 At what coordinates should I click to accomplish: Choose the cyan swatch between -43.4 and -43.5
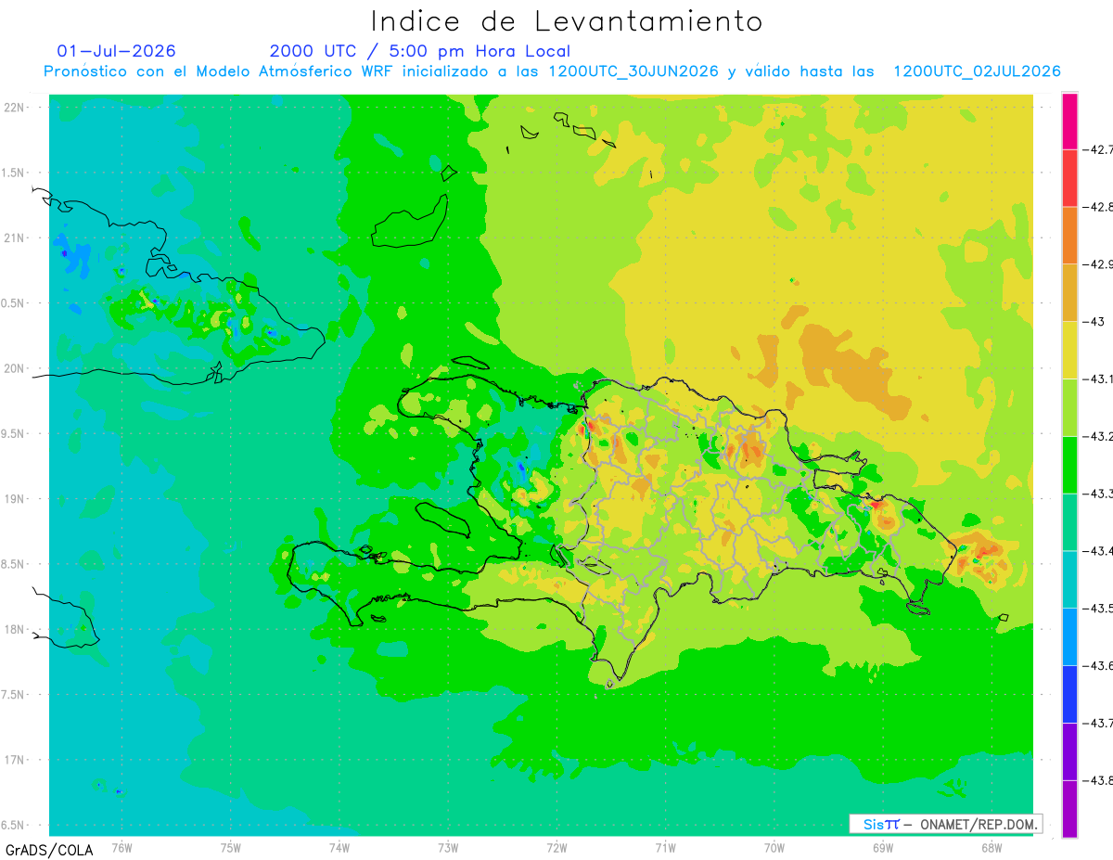(1069, 579)
